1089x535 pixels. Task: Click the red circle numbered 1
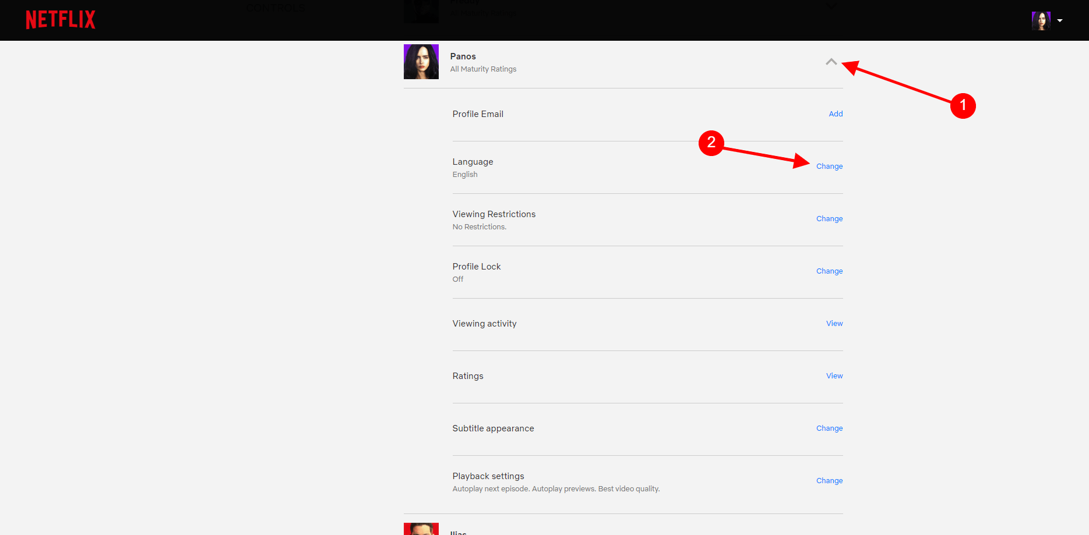tap(963, 105)
